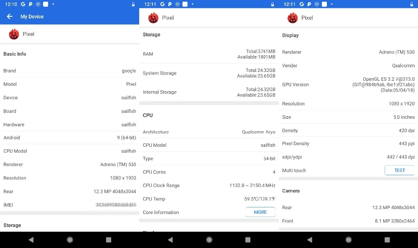Tap Android back button below CPU screen
This screenshot has height=248, width=418.
[x=171, y=240]
